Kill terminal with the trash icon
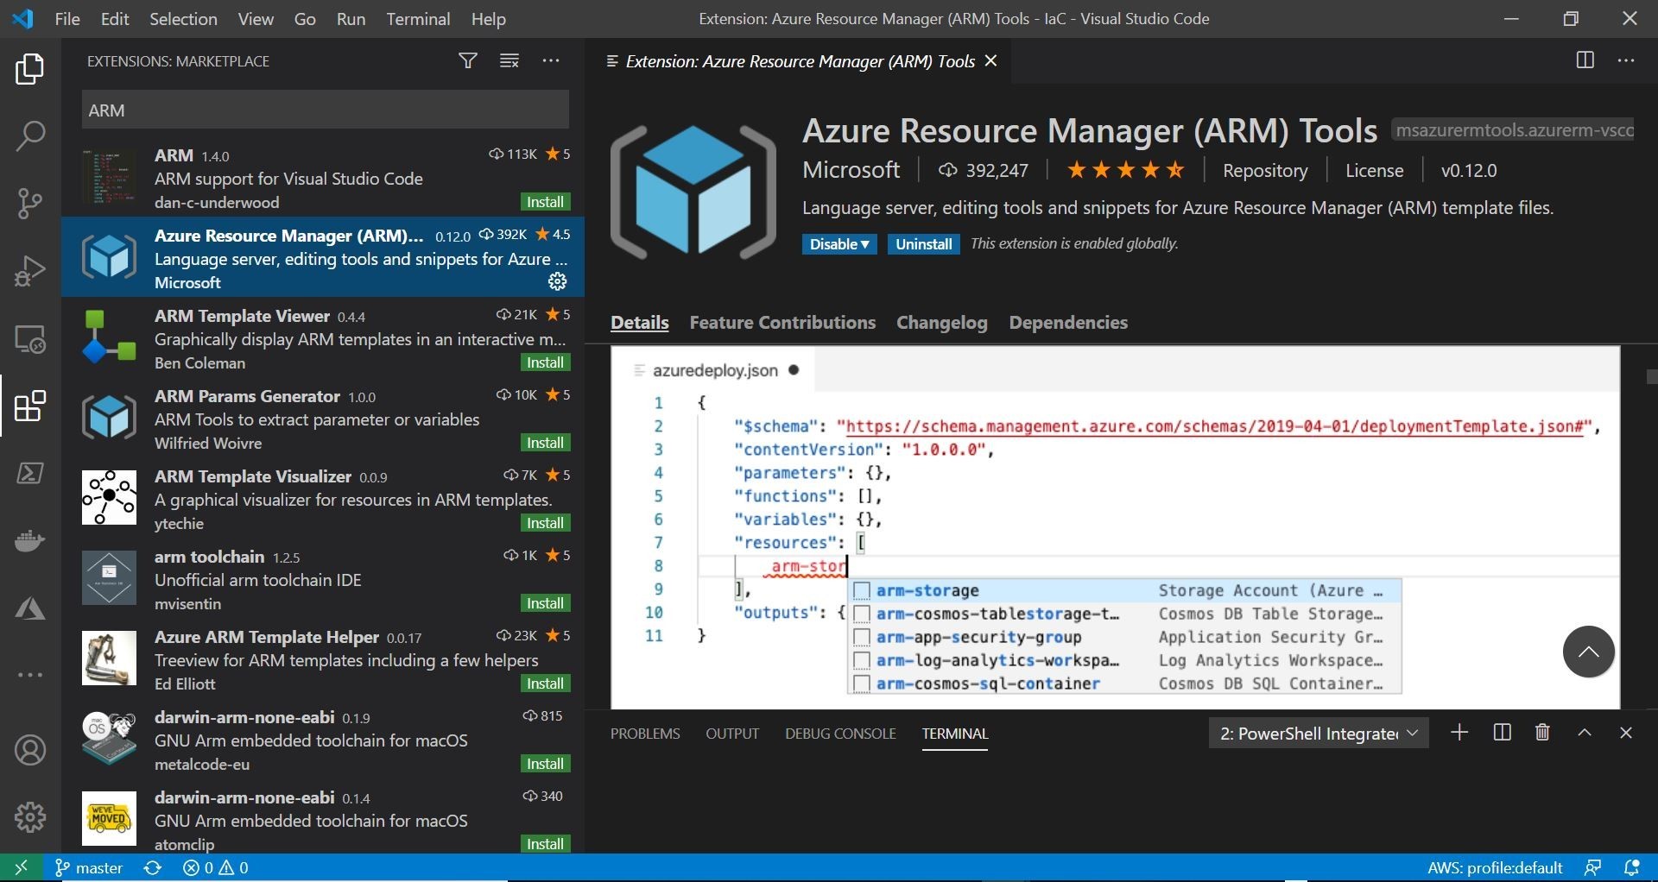This screenshot has width=1658, height=882. click(1542, 733)
